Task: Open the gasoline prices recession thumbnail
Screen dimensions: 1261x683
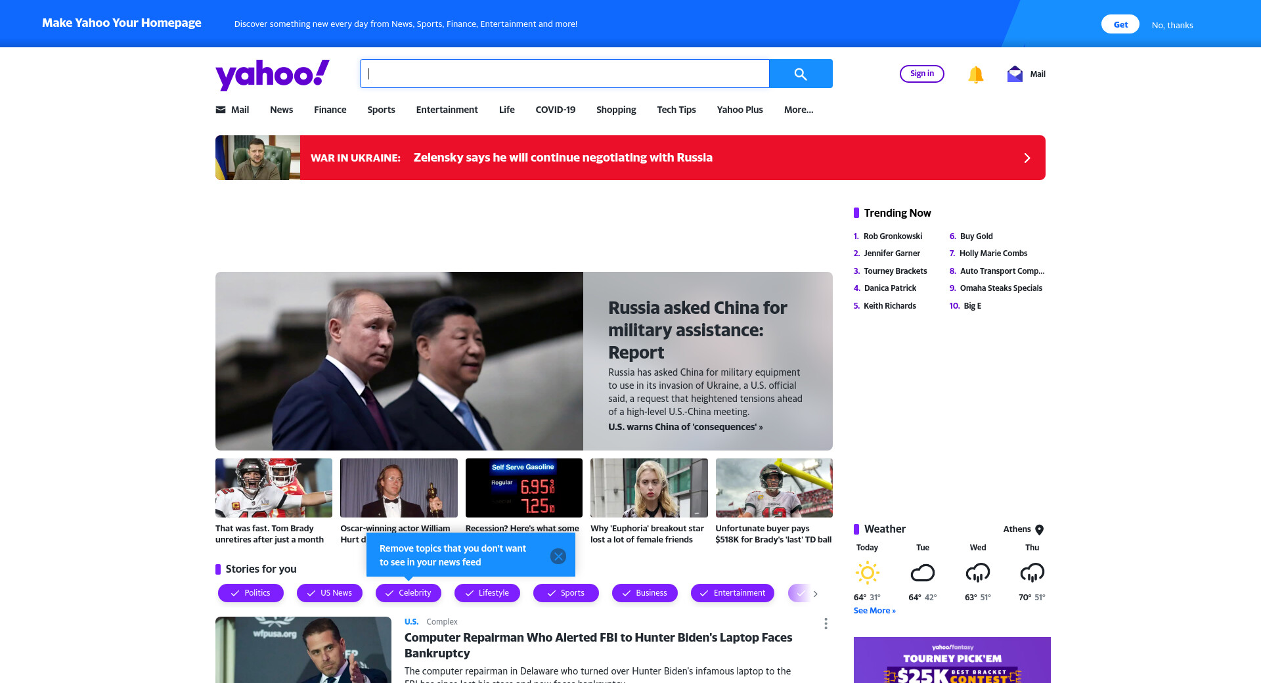Action: pyautogui.click(x=524, y=488)
